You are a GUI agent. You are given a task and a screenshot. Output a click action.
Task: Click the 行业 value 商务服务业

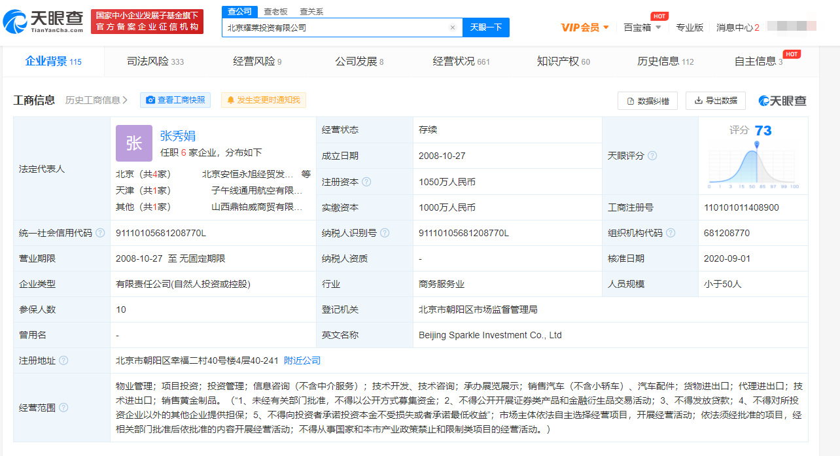[442, 284]
